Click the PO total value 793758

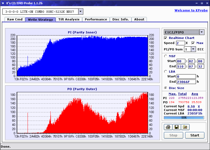click(184, 102)
